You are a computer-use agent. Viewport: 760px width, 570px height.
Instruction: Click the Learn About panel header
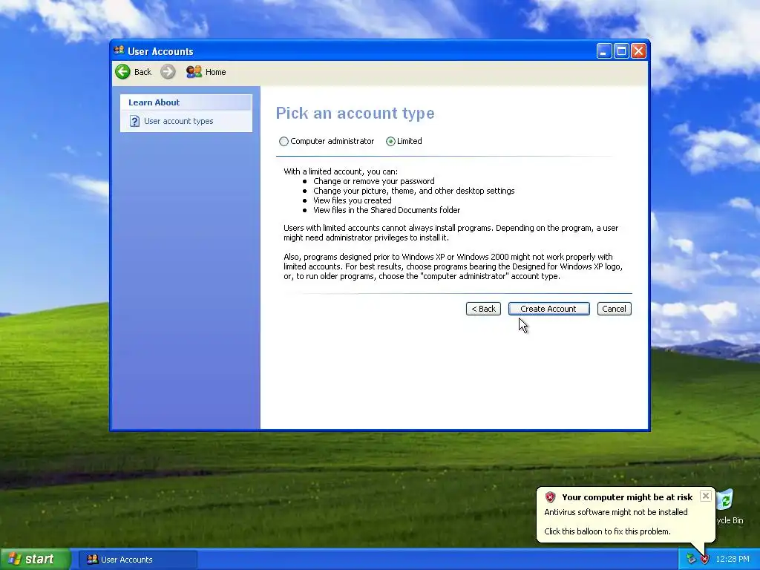pyautogui.click(x=186, y=102)
